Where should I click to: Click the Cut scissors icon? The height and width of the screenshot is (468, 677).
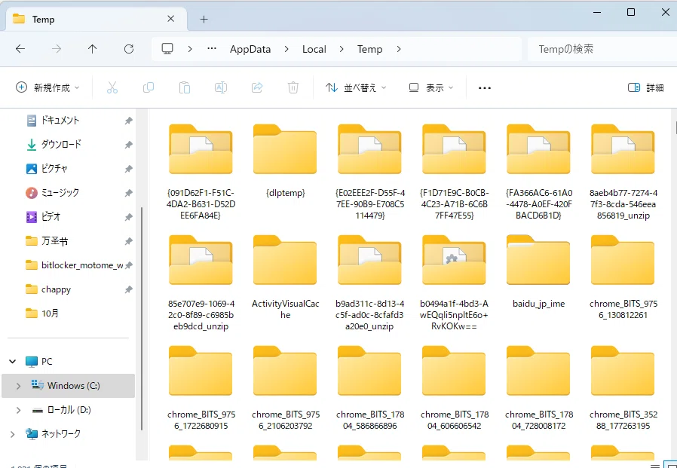click(112, 87)
